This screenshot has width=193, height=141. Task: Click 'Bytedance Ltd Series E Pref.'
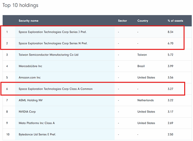tap(37, 134)
